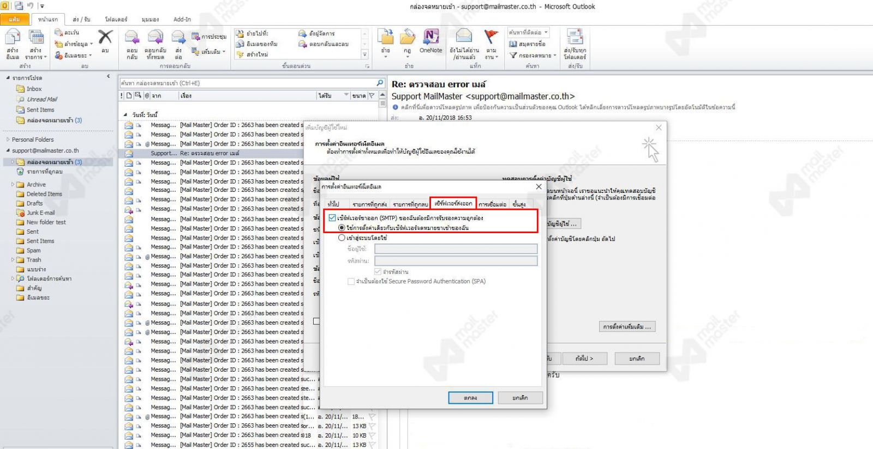
Task: Collapse the วันที่: วันนี้ message group
Action: (125, 115)
